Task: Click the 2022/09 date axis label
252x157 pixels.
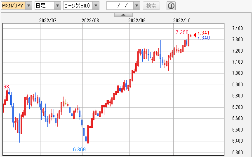Action: (x=137, y=21)
